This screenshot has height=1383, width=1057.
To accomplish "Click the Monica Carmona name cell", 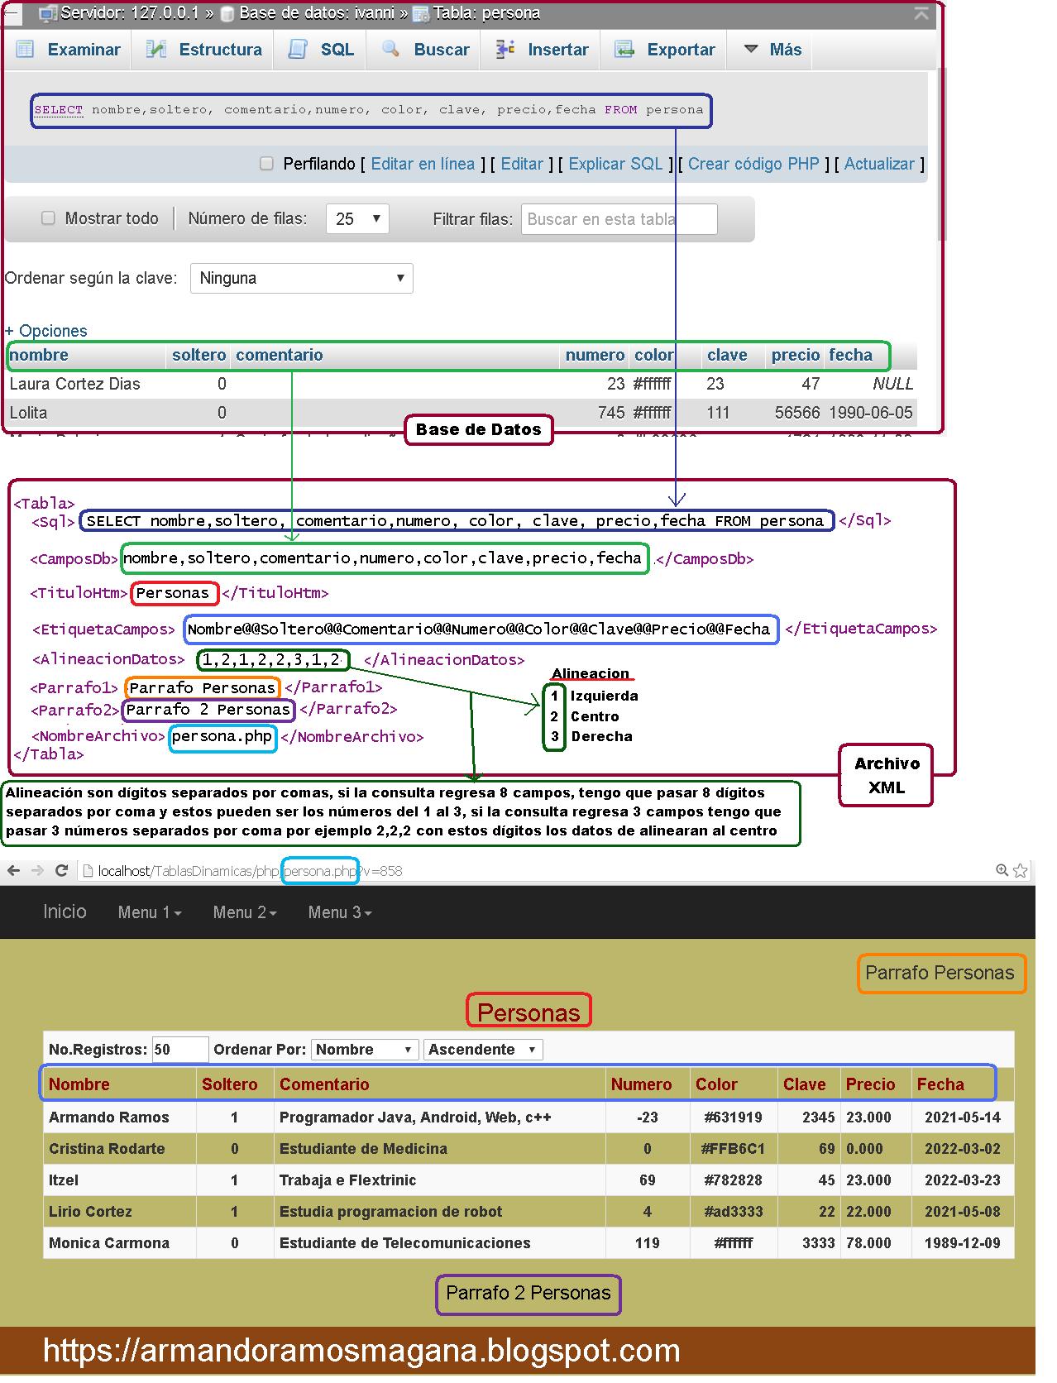I will coord(109,1243).
